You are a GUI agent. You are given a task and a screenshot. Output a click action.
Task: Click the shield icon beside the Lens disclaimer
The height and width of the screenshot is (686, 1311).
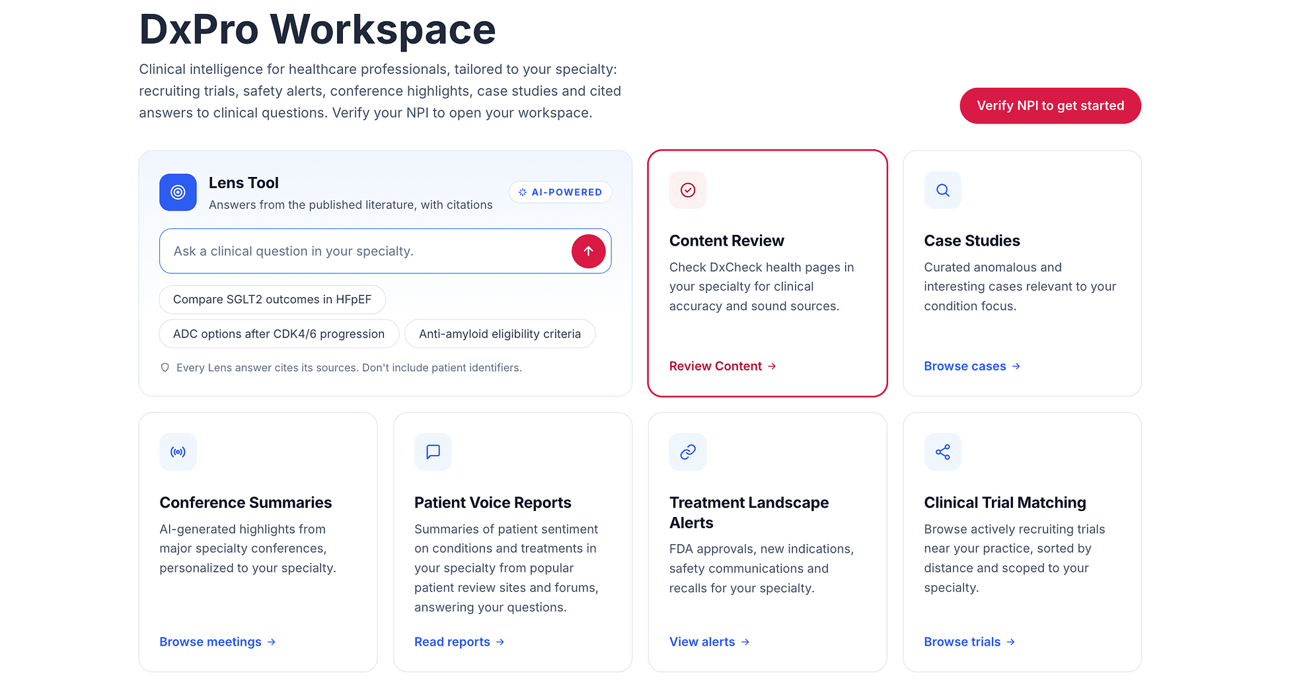[165, 368]
